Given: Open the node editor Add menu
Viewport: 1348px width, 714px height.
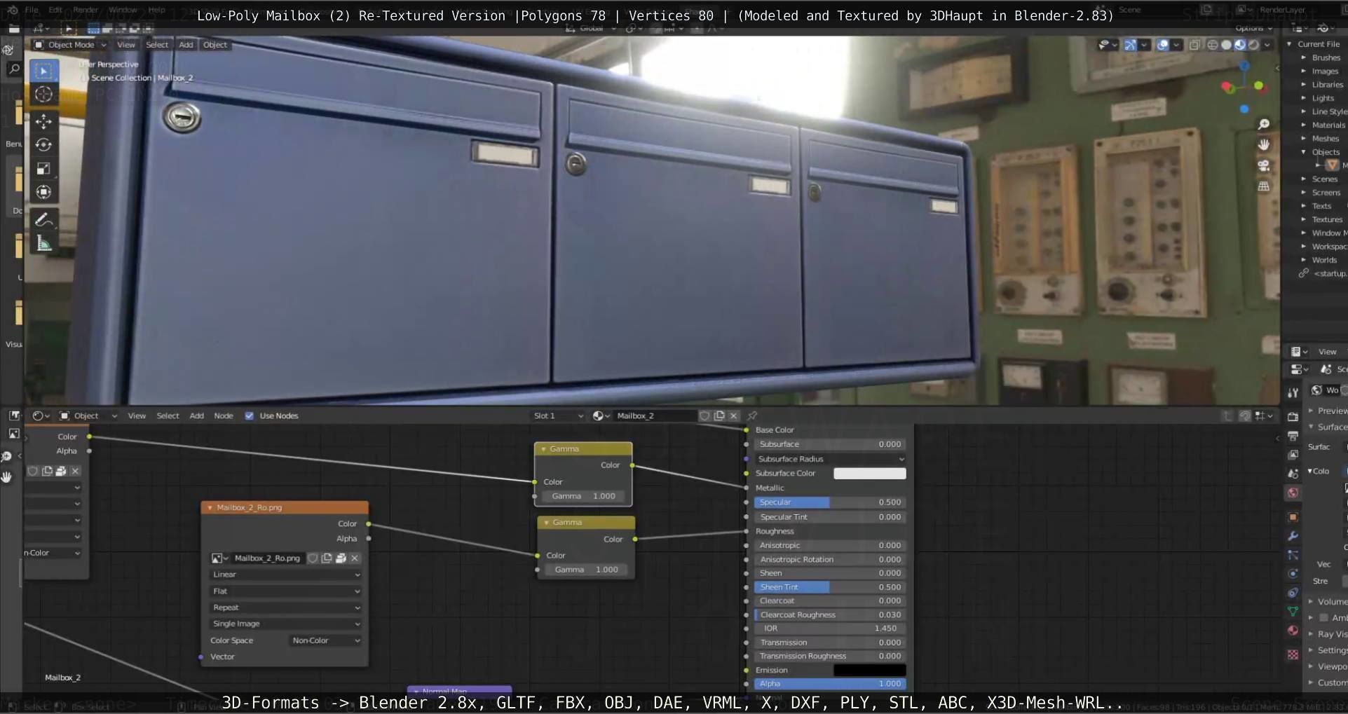Looking at the screenshot, I should (x=197, y=416).
